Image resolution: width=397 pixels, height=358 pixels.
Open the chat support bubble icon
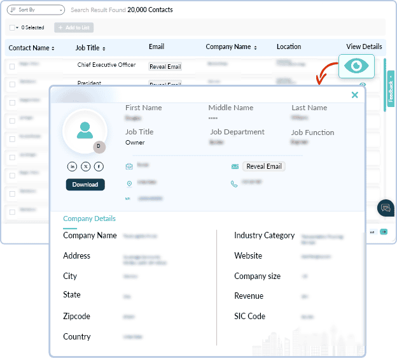(x=386, y=208)
